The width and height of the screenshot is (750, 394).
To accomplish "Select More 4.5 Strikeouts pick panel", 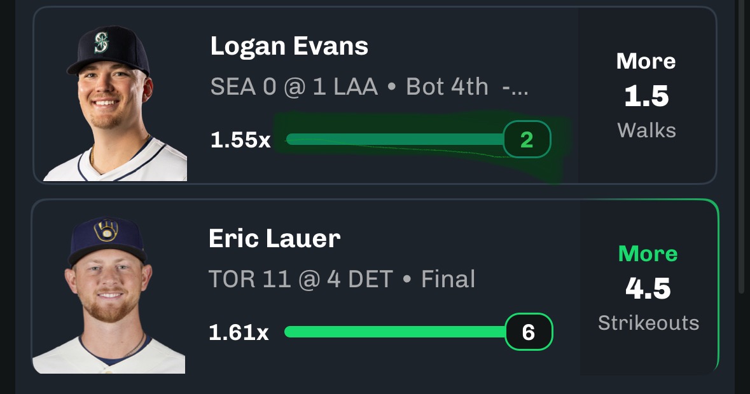I will coord(649,287).
